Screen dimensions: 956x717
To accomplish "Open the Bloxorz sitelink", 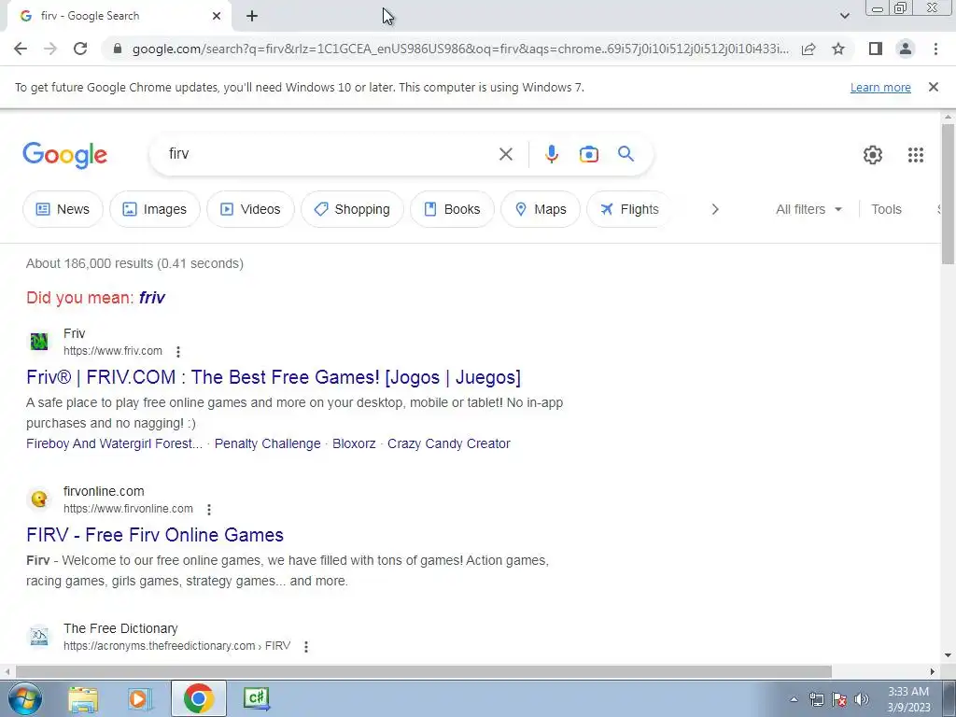I will (354, 443).
